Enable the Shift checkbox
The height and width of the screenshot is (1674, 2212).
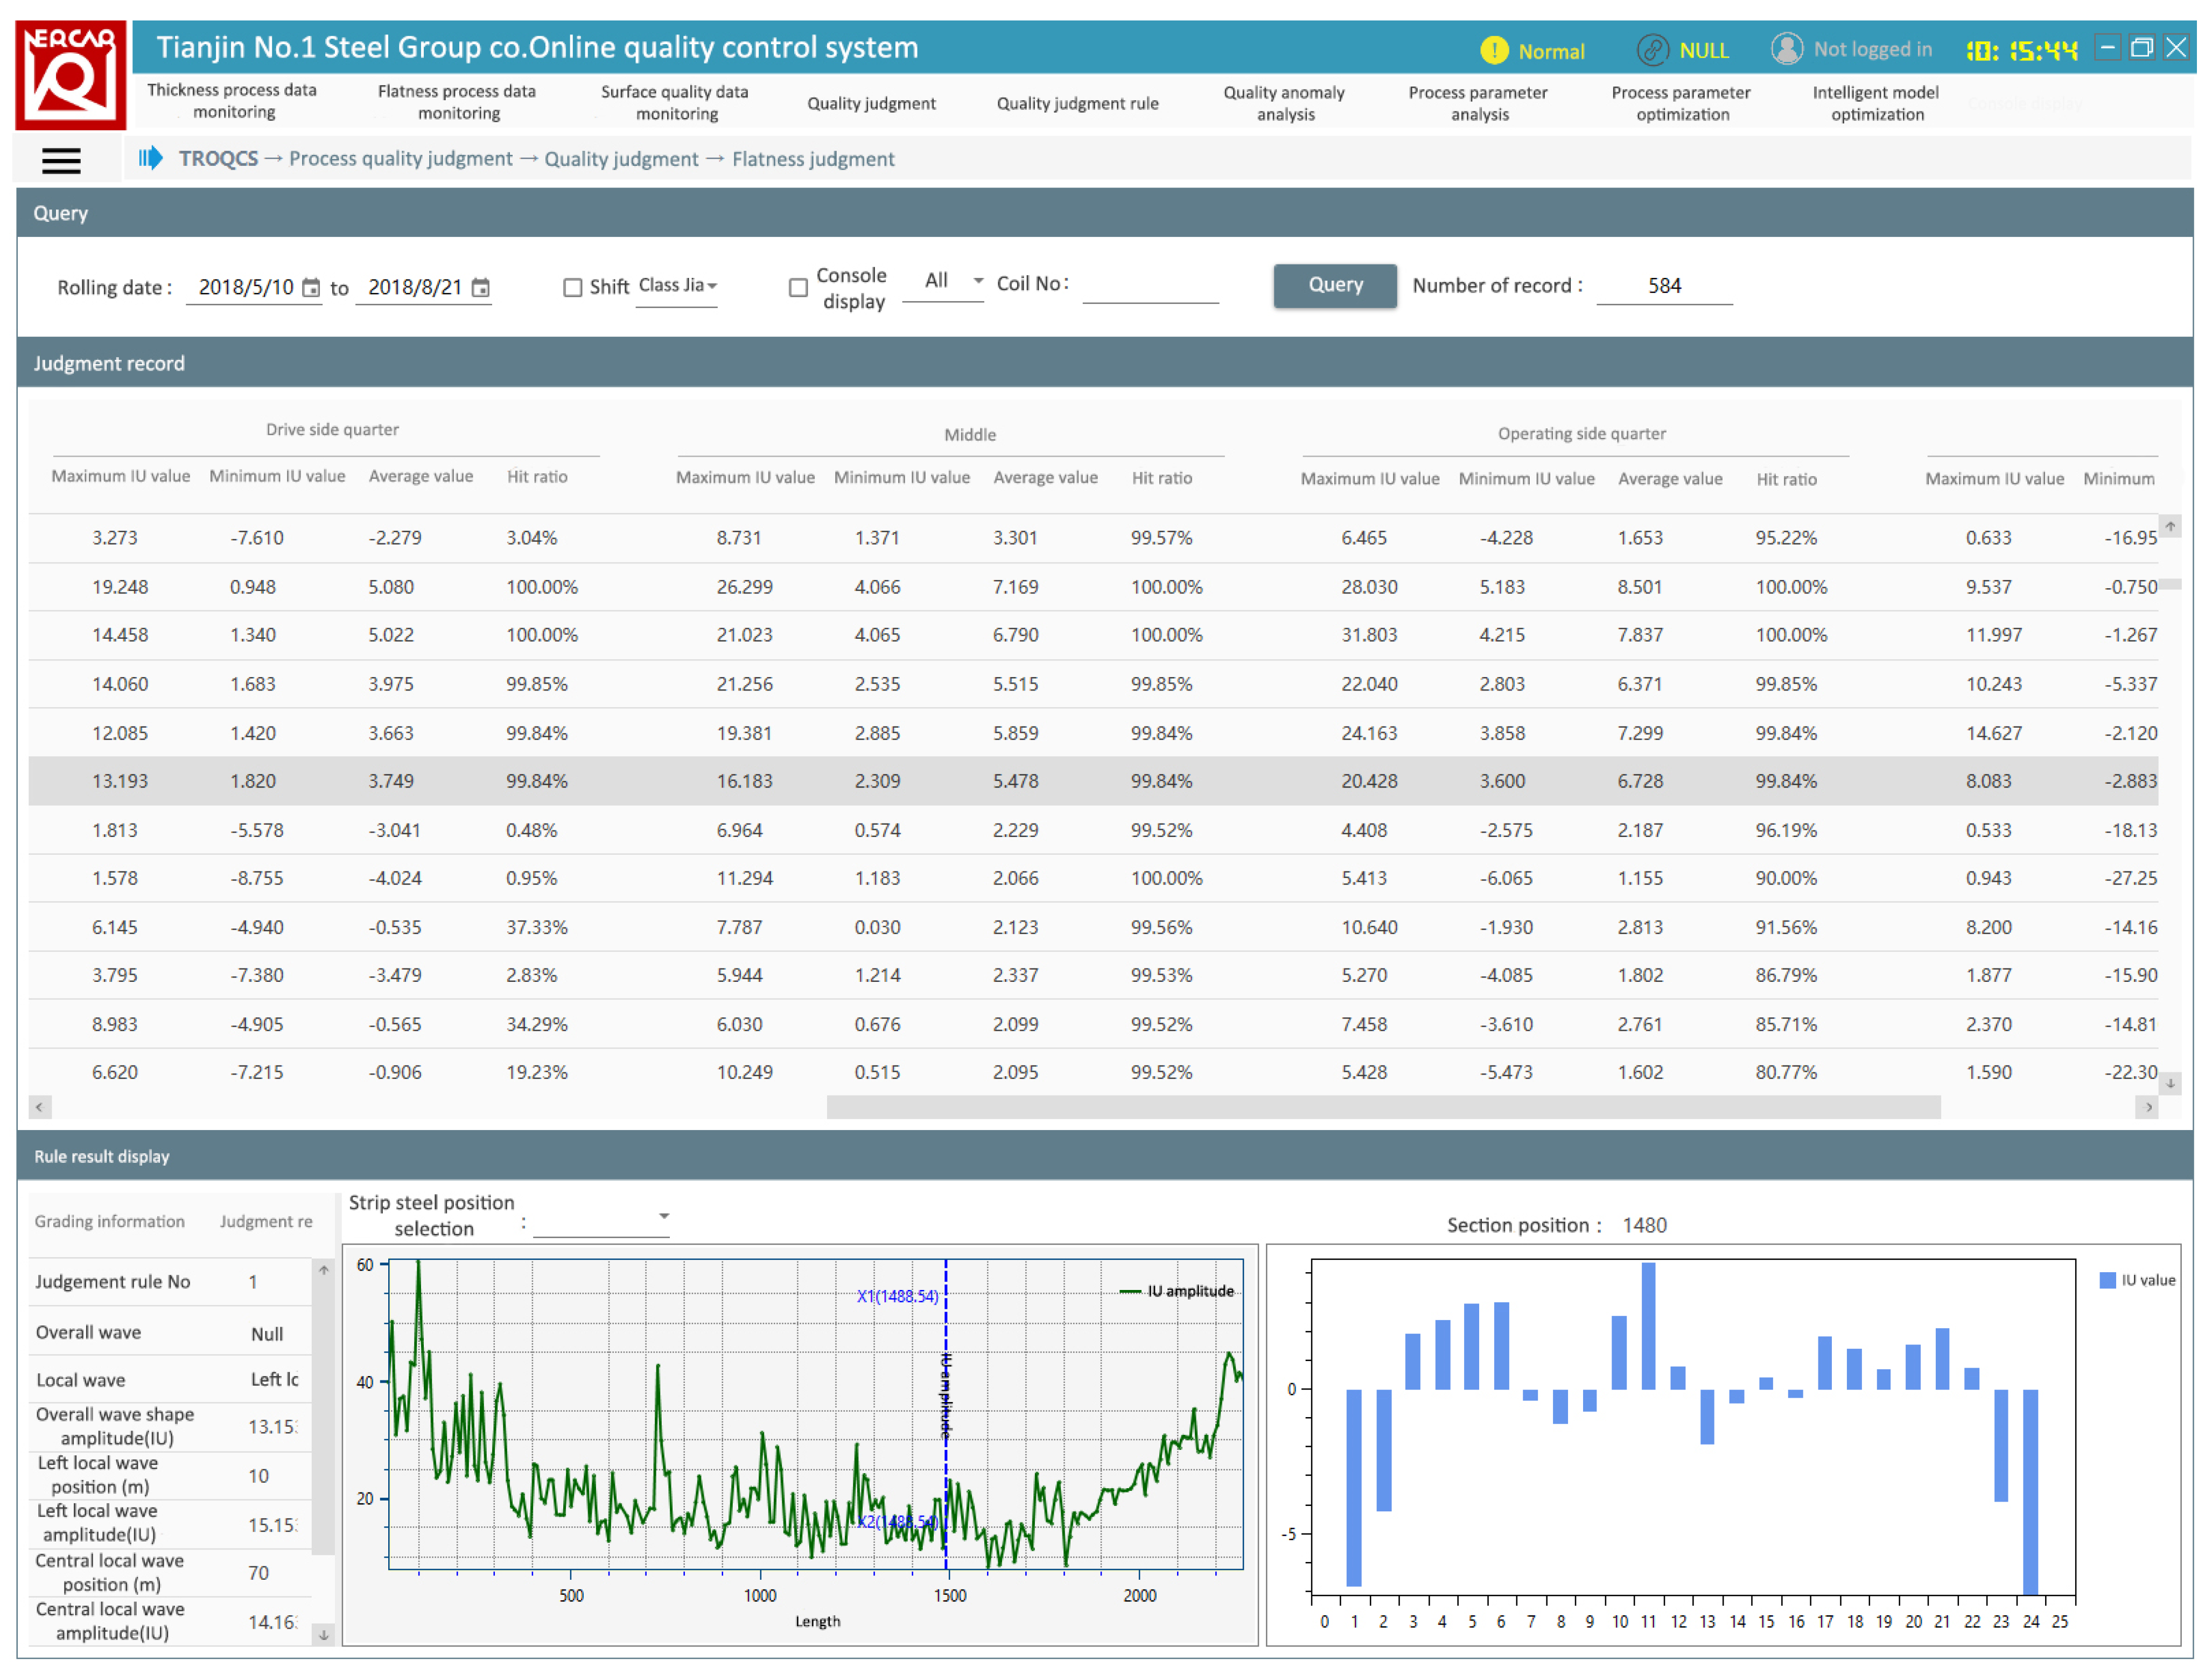[x=573, y=288]
